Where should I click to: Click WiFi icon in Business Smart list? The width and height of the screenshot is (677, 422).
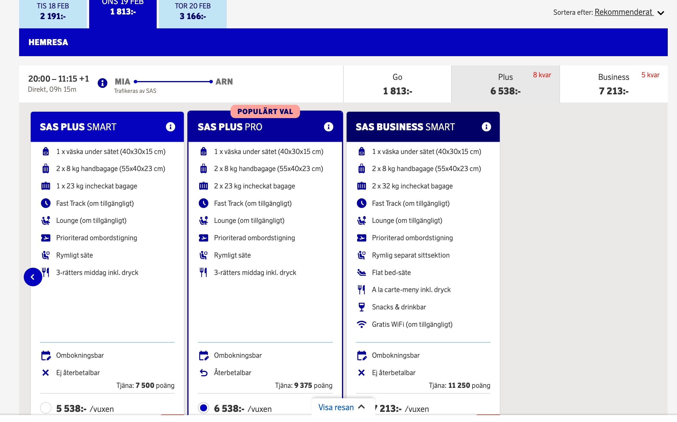pyautogui.click(x=361, y=324)
